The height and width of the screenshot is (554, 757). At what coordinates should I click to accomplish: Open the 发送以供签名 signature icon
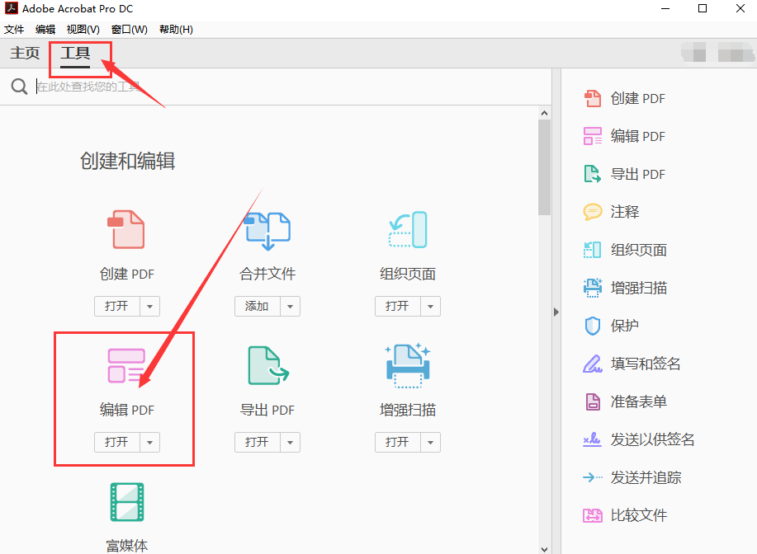point(593,439)
